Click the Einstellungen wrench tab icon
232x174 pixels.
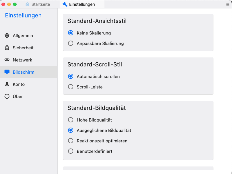tap(65, 4)
